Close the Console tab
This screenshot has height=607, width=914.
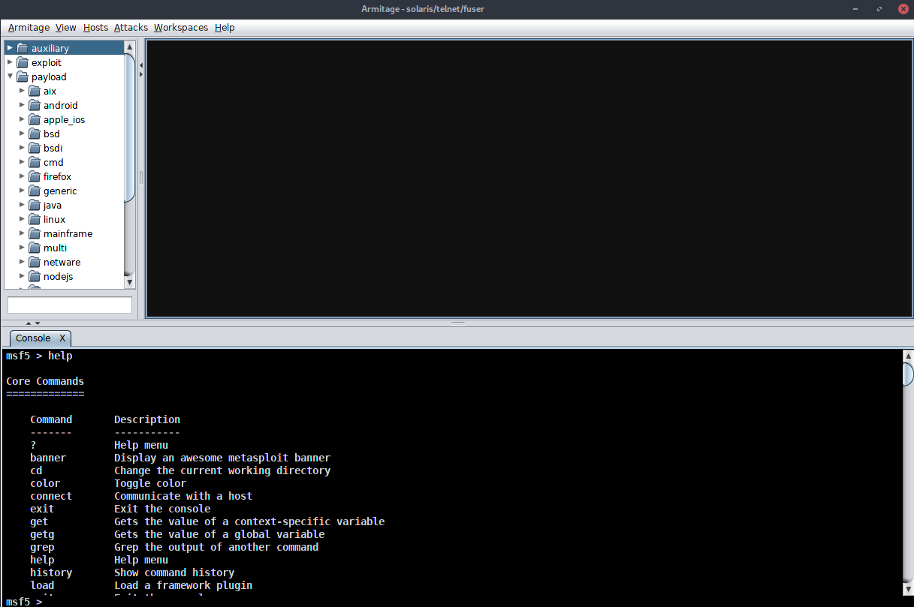coord(62,338)
